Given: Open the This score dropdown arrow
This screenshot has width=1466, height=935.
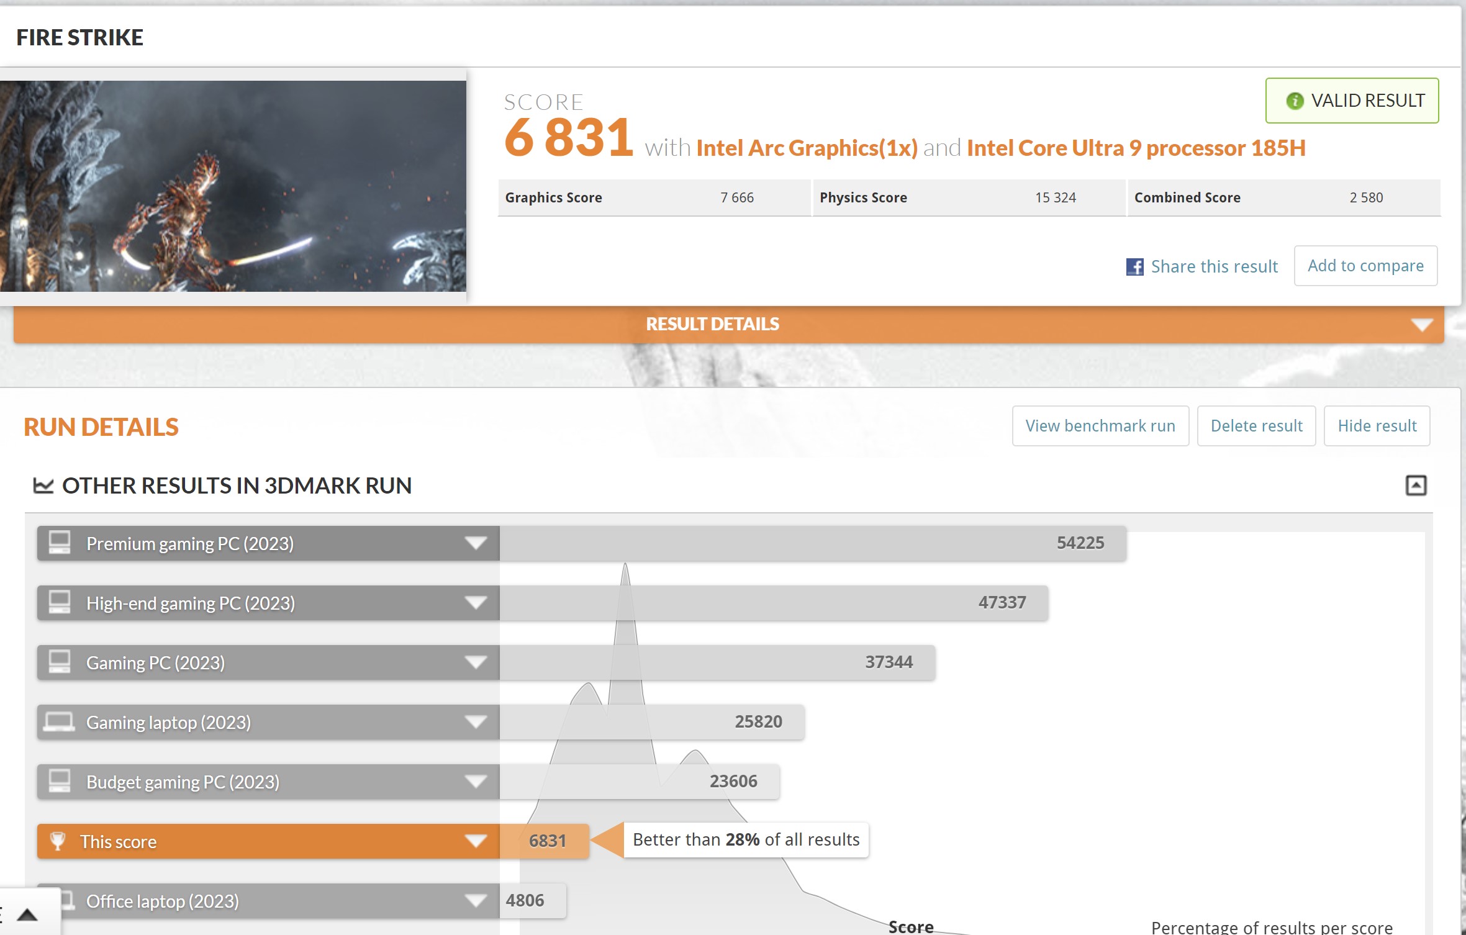Looking at the screenshot, I should coord(476,841).
